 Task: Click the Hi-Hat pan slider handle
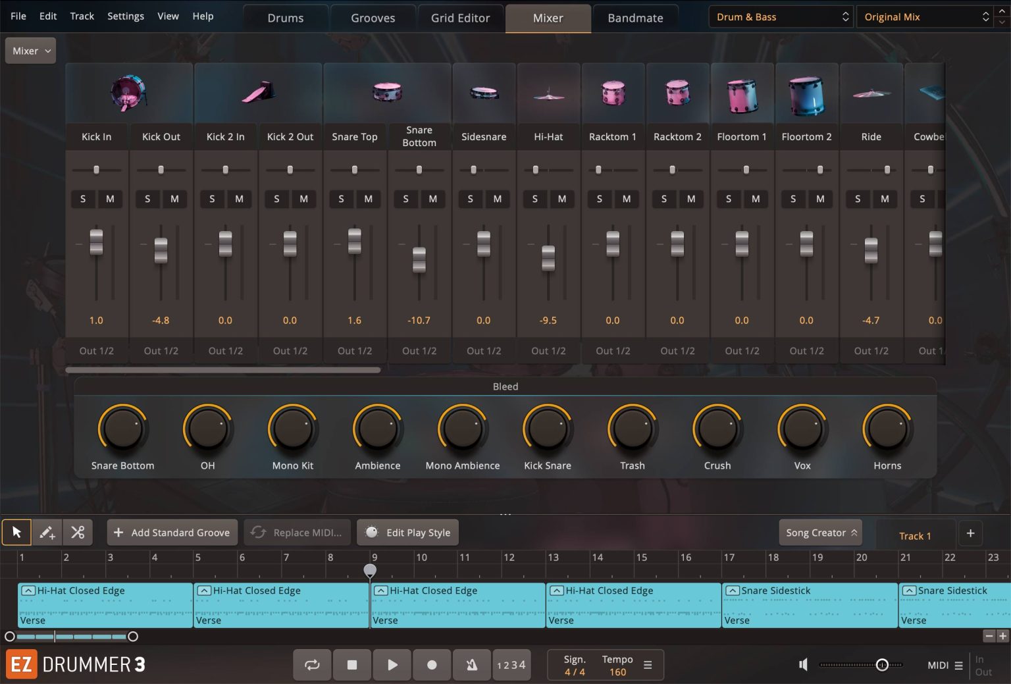click(x=536, y=170)
